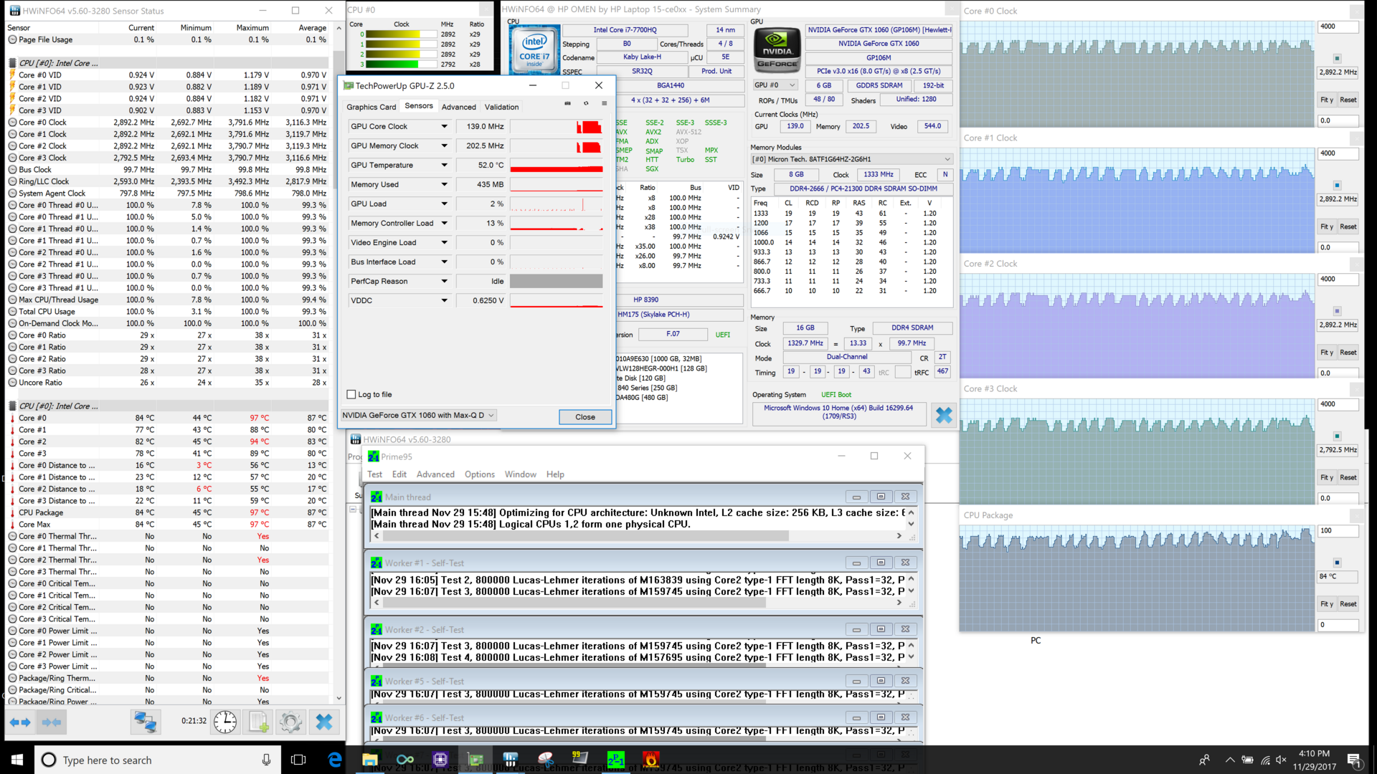Click the logging sheet with plus icon
1377x774 pixels.
click(x=258, y=722)
